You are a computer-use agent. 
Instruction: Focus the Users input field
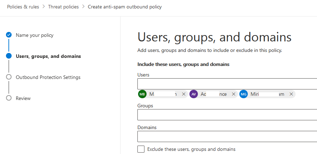click(227, 84)
